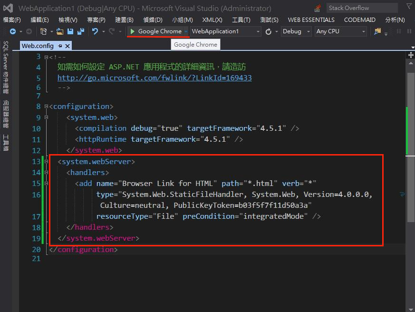This screenshot has width=415, height=312.
Task: Click the Redo arrow icon
Action: (112, 31)
